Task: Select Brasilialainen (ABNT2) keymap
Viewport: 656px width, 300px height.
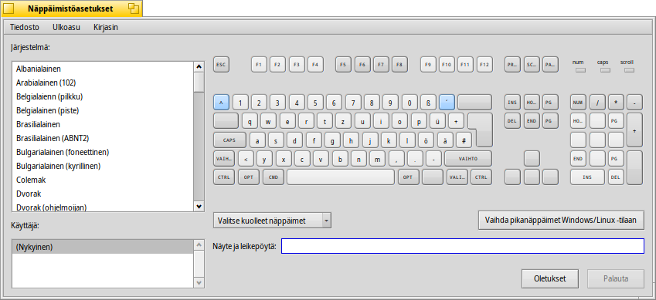Action: point(103,138)
